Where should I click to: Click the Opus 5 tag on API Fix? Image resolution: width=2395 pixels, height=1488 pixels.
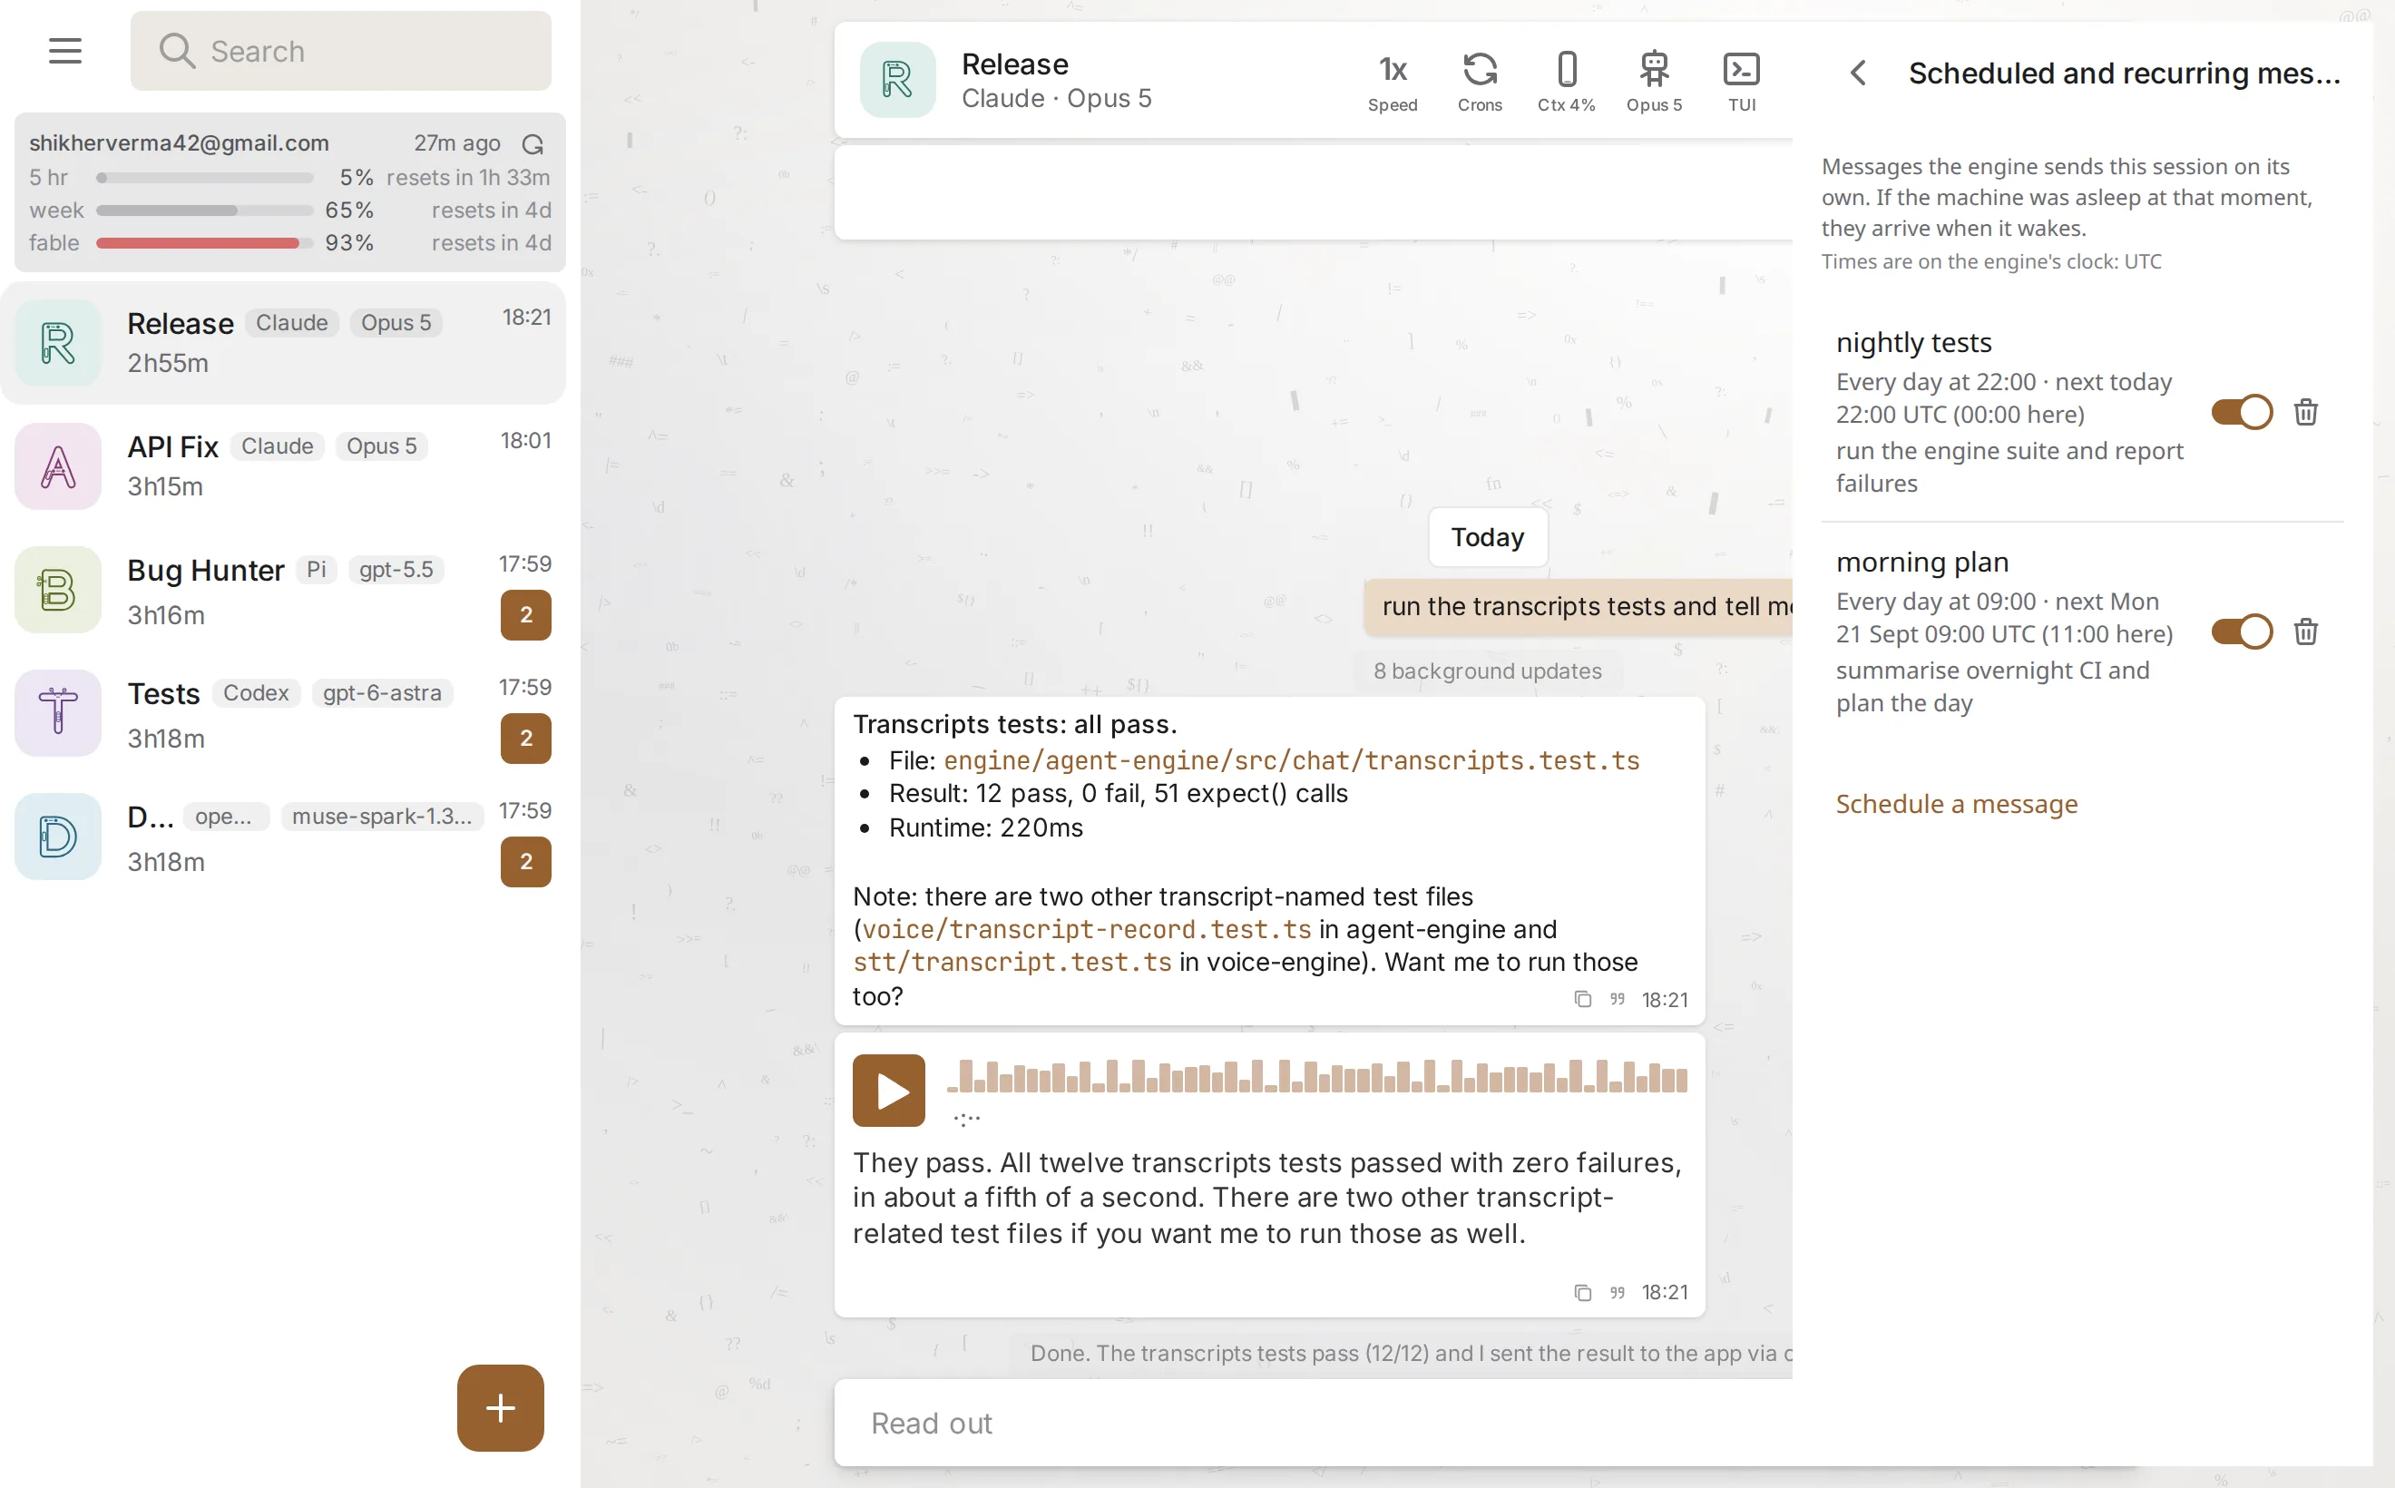coord(382,445)
